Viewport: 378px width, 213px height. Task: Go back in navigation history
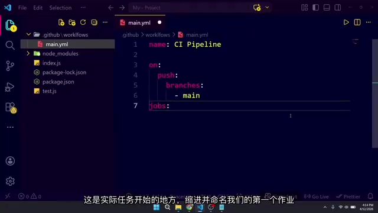pyautogui.click(x=110, y=8)
